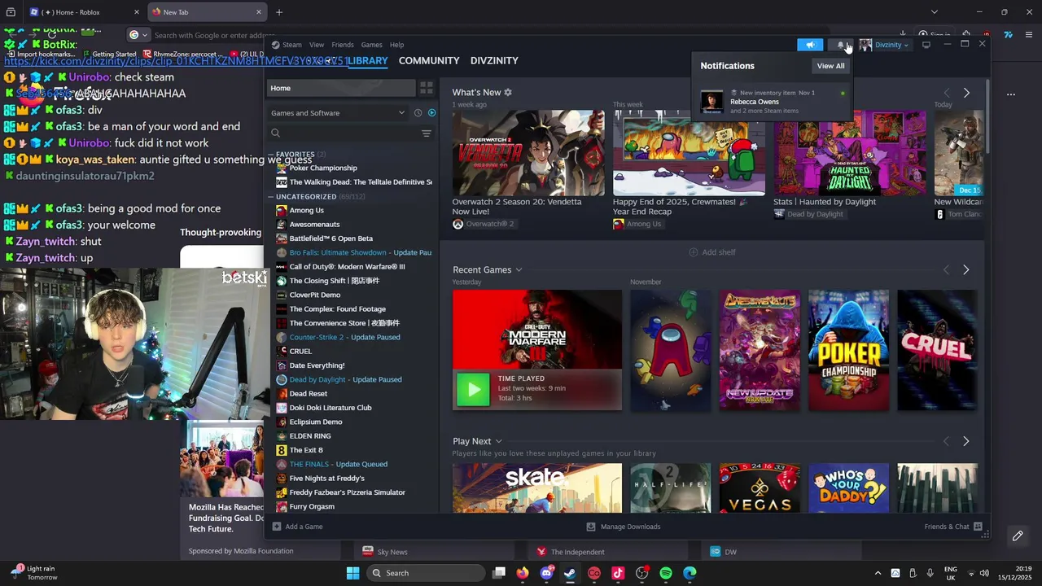Click the Home library button
The width and height of the screenshot is (1042, 586).
pos(342,88)
